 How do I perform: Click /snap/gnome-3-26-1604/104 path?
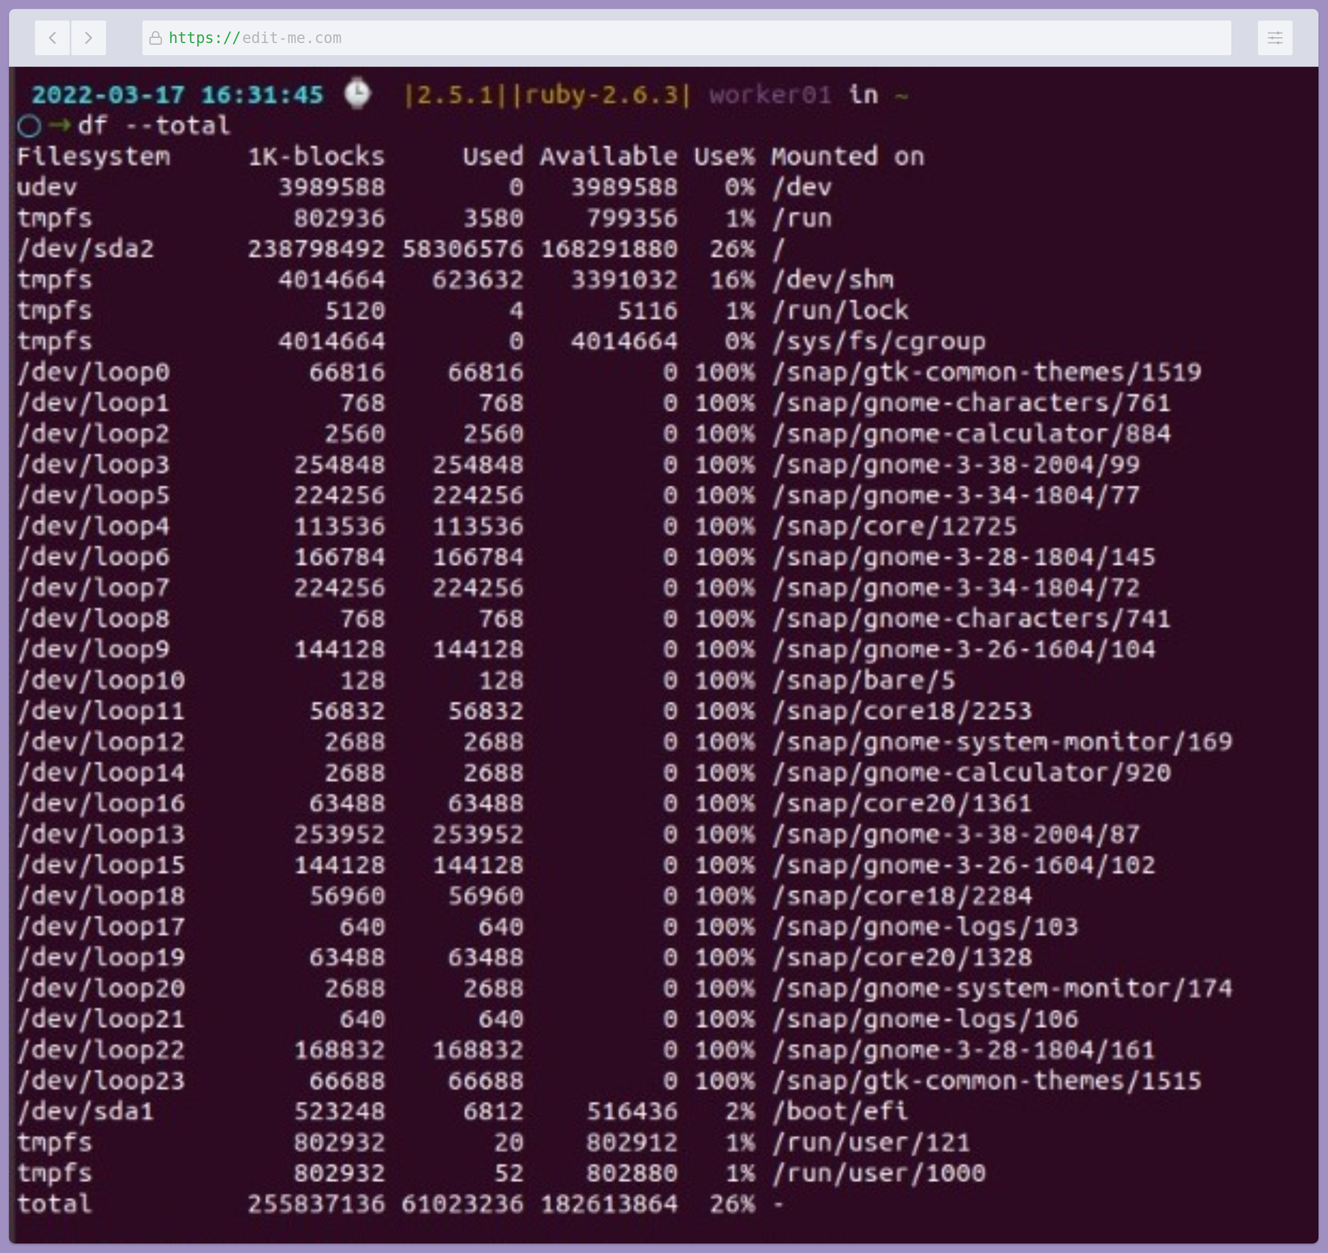(963, 649)
